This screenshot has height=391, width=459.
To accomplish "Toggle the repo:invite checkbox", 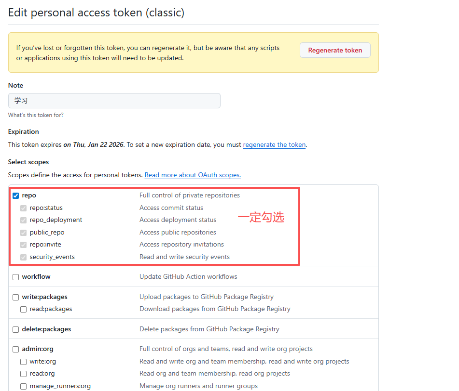I will (x=23, y=244).
